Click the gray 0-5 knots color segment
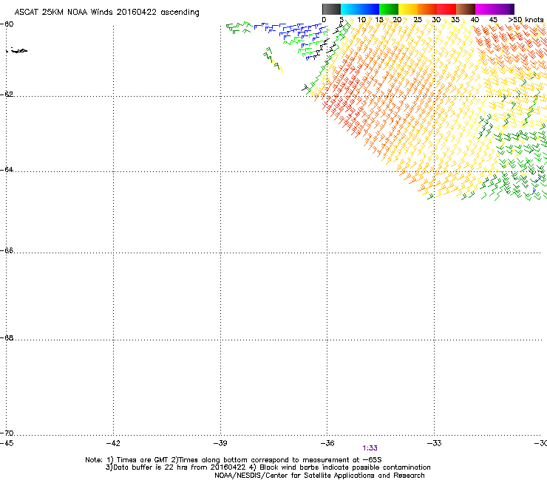 (331, 9)
